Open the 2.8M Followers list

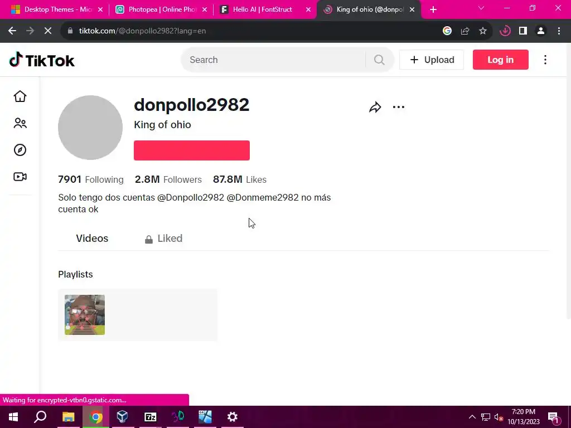click(168, 179)
